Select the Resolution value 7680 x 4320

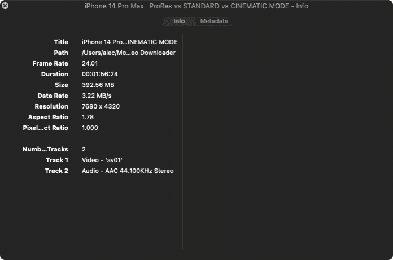click(x=101, y=106)
